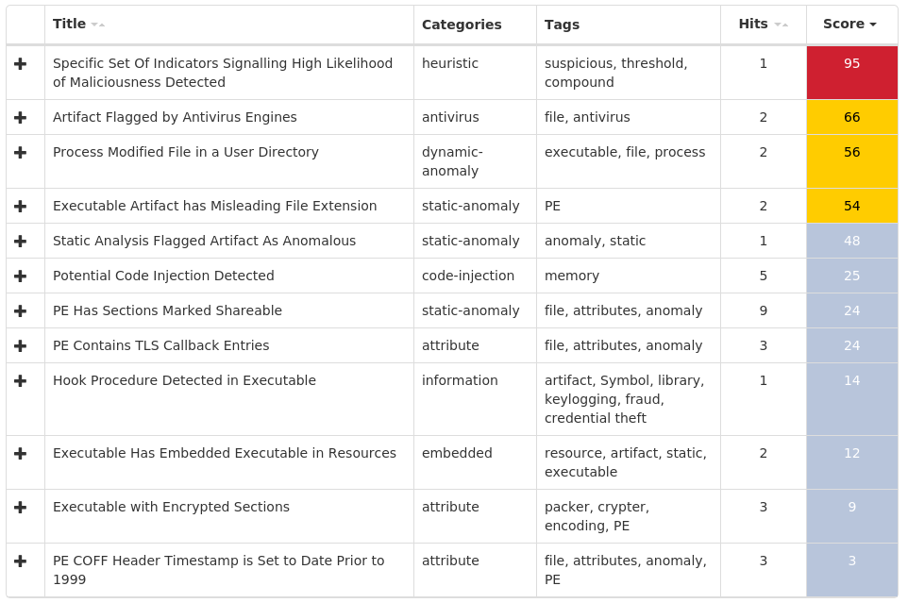
Task: Click plus icon for PE Contains TLS Callback
Action: [x=20, y=345]
